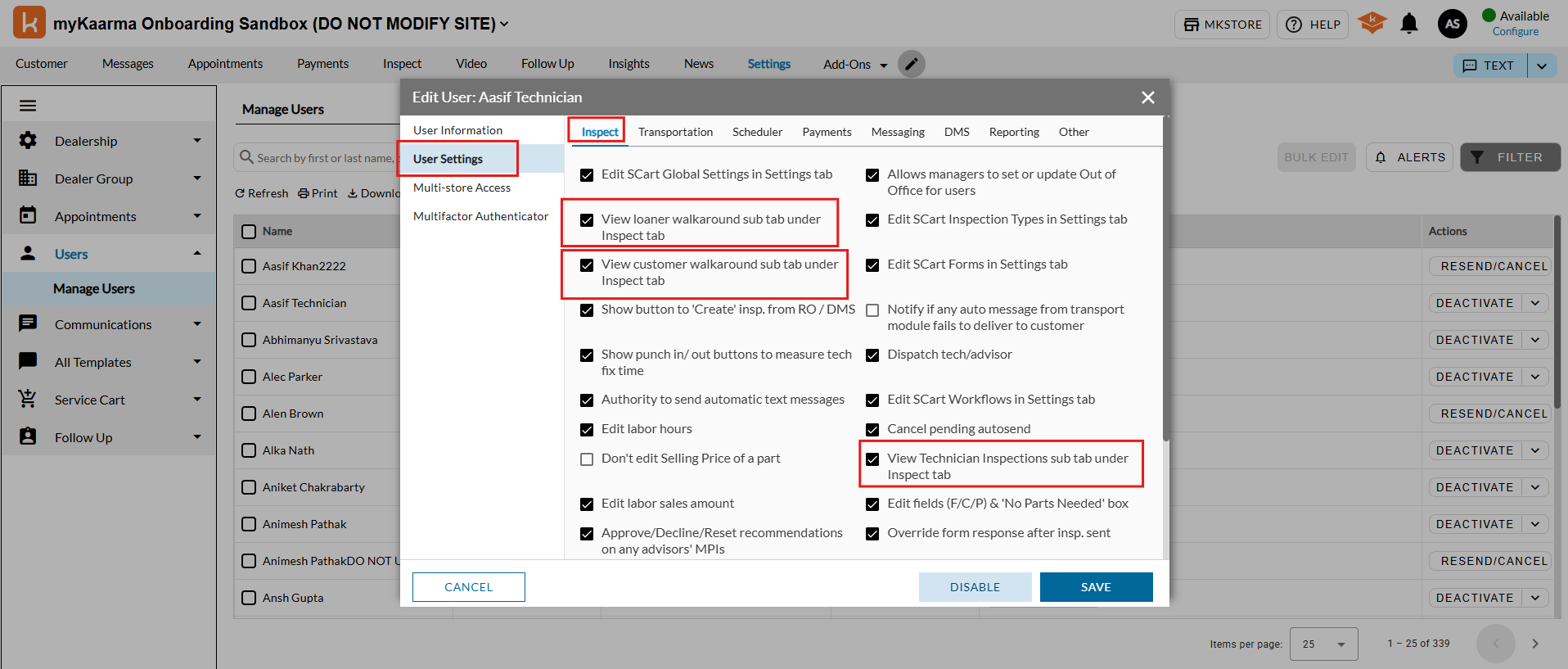This screenshot has height=669, width=1568.
Task: Click the Follow Up badge icon in sidebar
Action: click(x=28, y=437)
